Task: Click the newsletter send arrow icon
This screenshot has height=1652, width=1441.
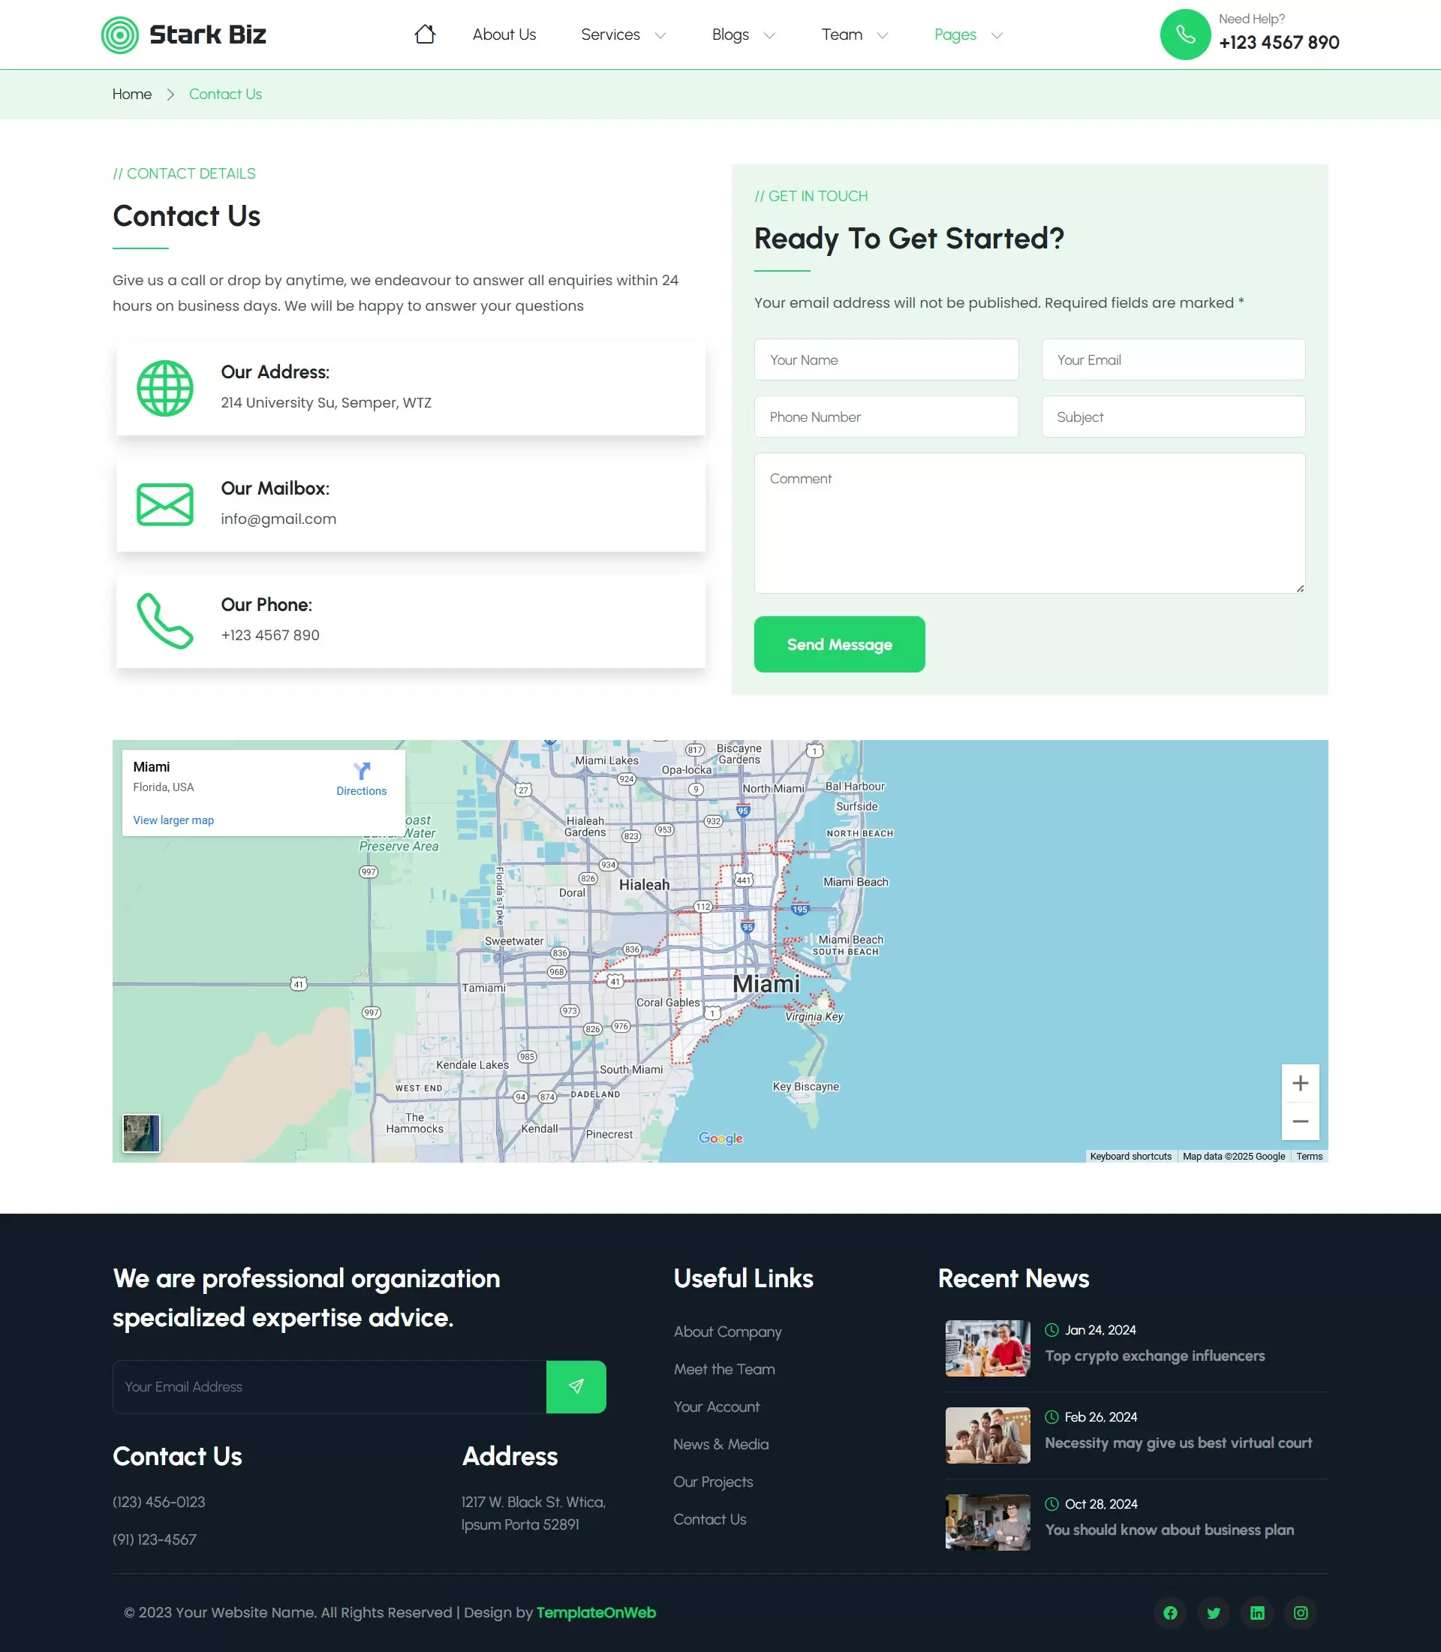Action: pos(576,1386)
